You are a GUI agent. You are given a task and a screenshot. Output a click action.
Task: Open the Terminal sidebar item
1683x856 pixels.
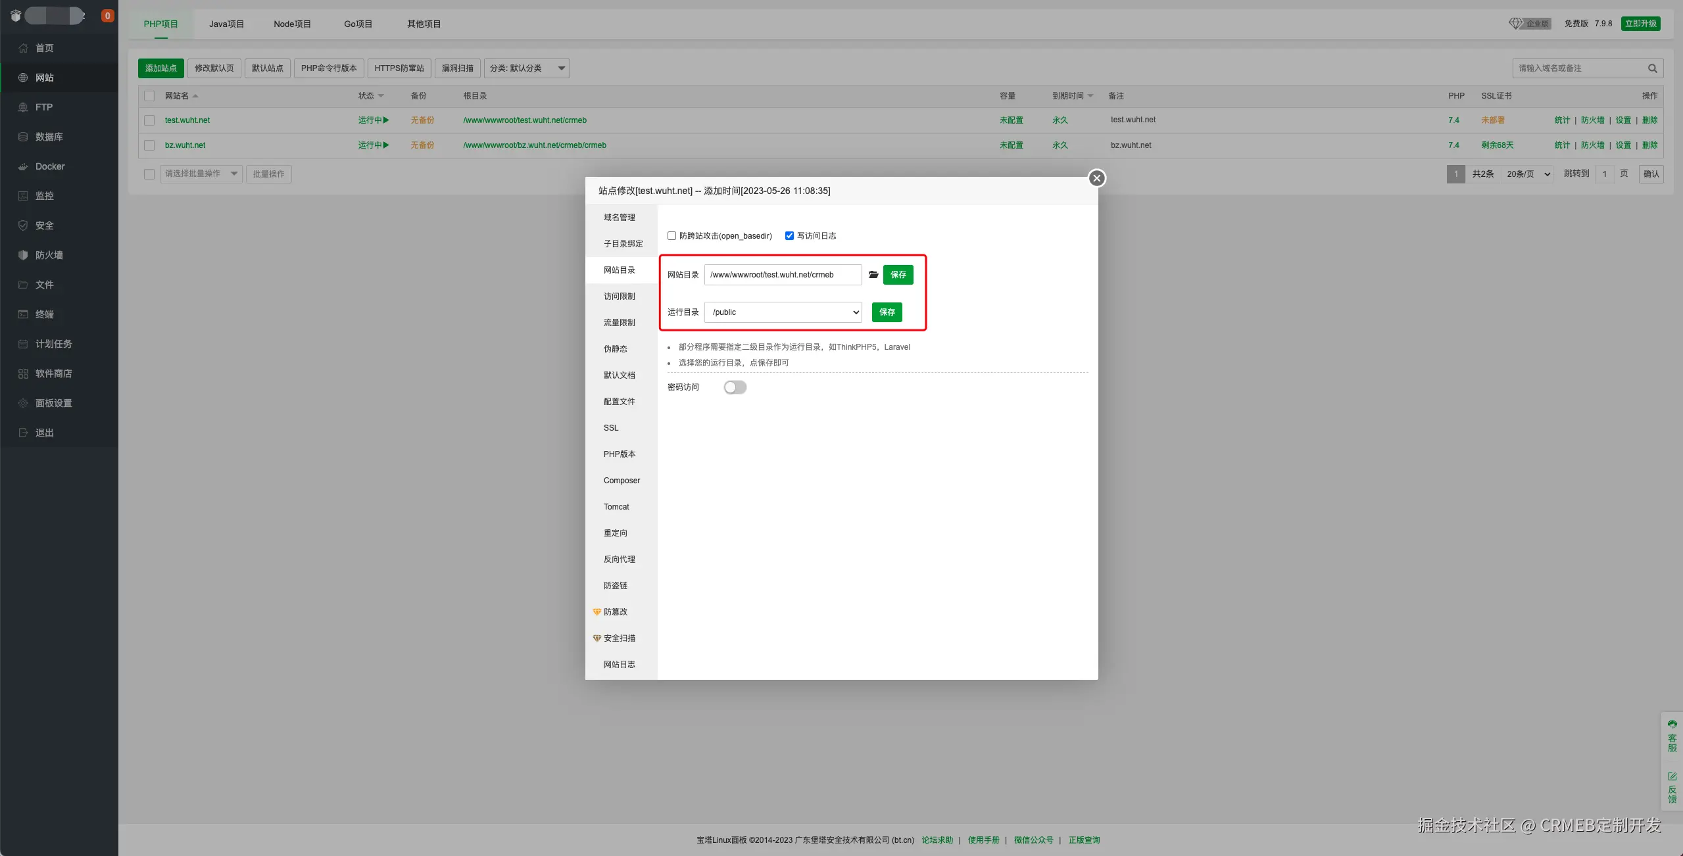click(44, 314)
